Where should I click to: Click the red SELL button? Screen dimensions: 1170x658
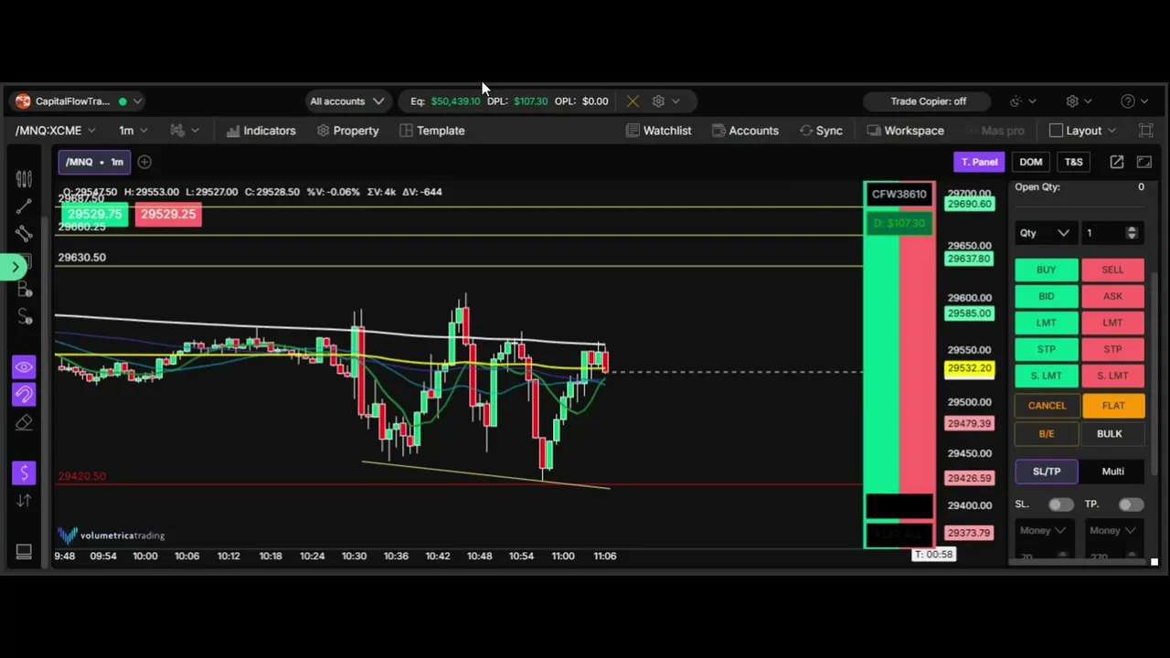click(1112, 270)
